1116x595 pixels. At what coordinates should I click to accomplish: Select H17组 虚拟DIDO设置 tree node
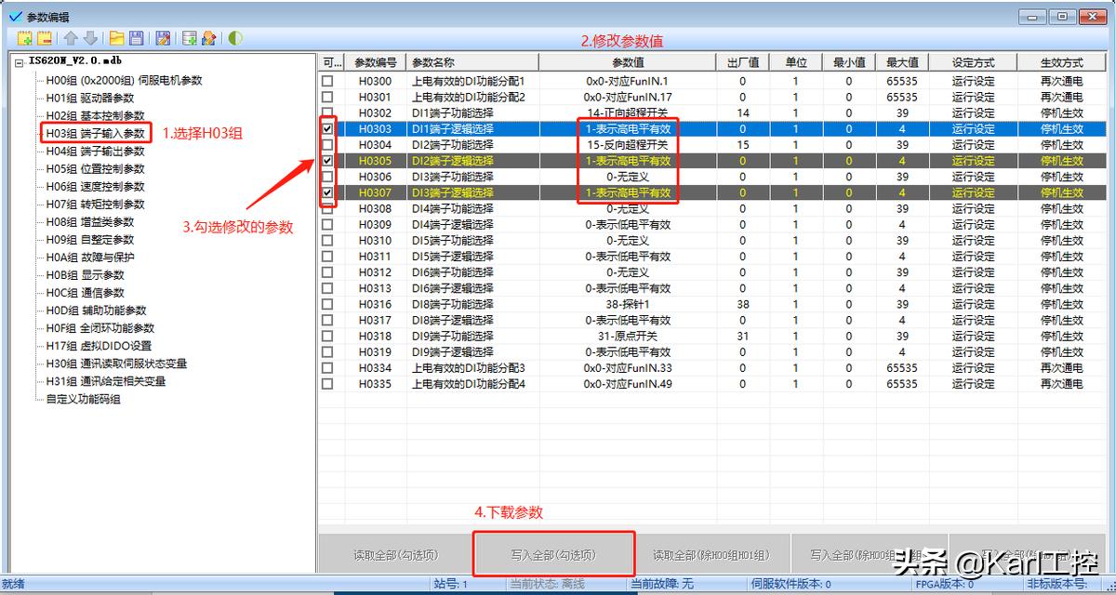pos(99,345)
